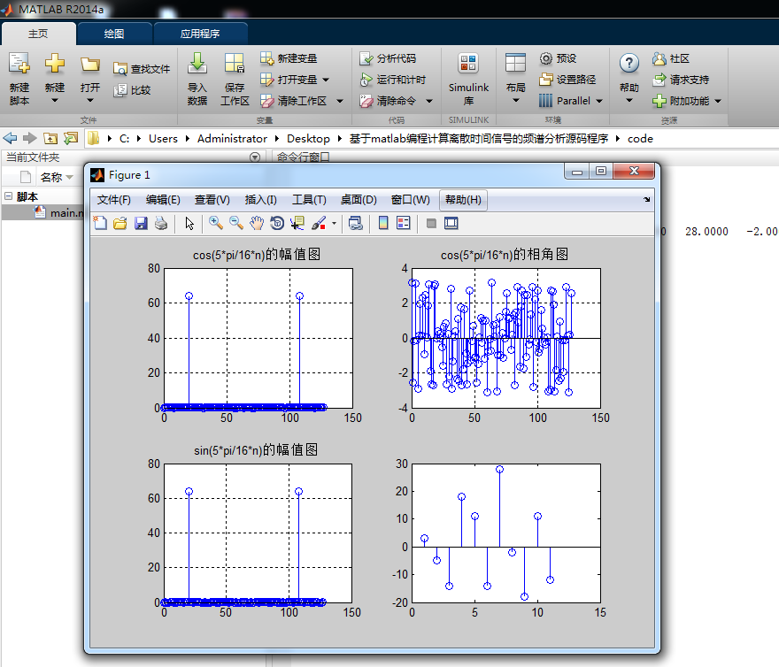
Task: Click the Show Plot Tools and Dock Figure icon
Action: (451, 224)
